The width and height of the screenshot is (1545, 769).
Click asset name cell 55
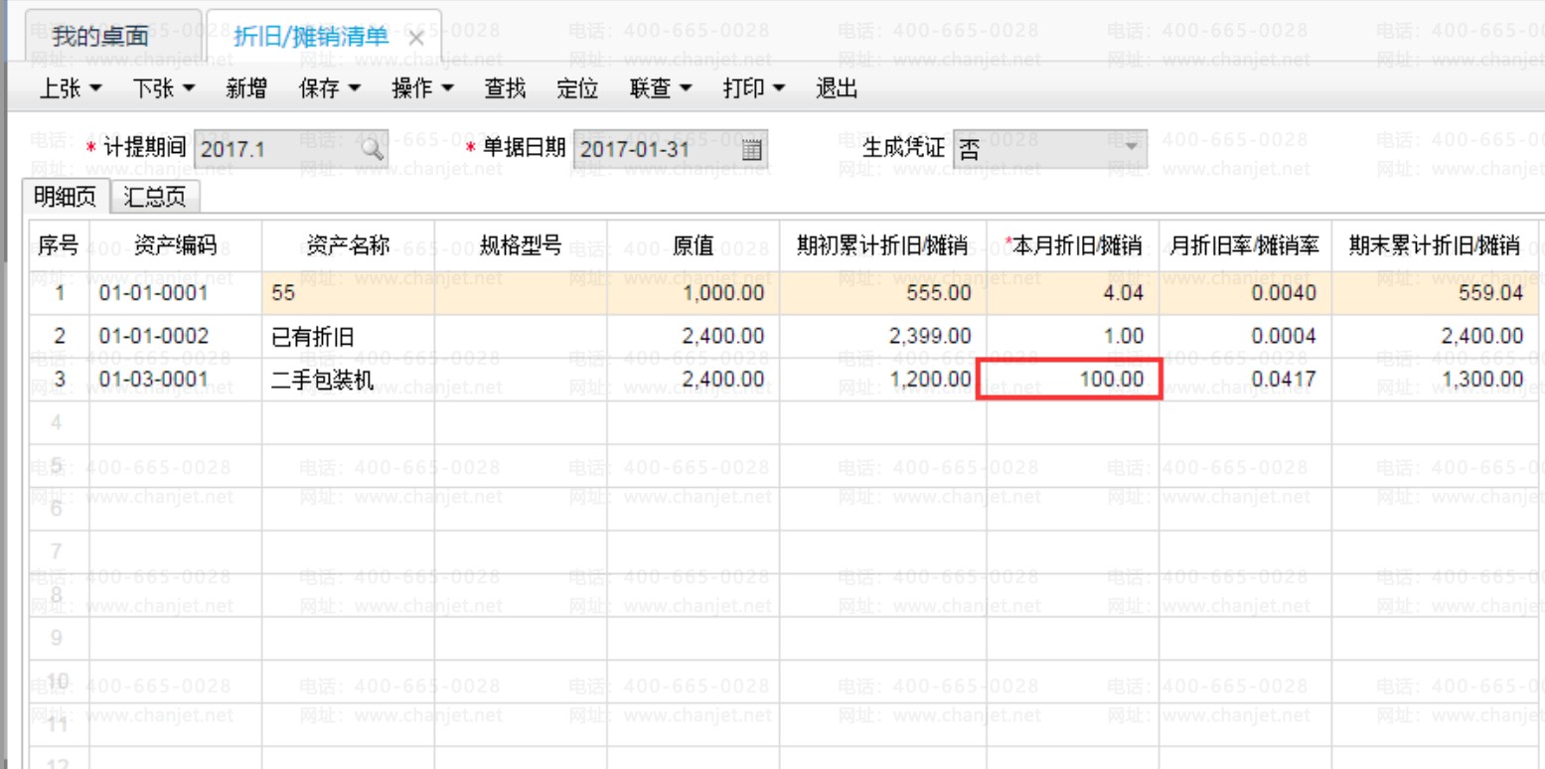pyautogui.click(x=349, y=293)
